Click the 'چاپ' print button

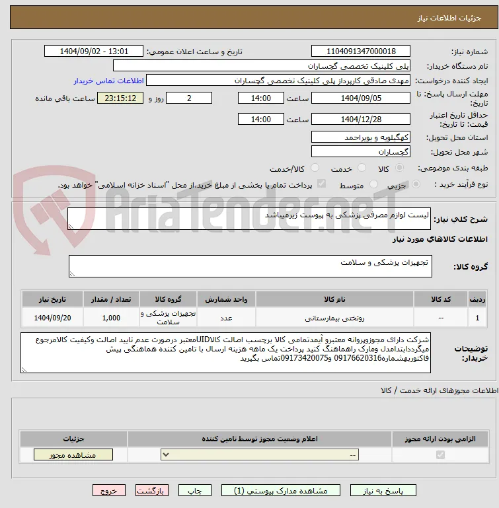coord(195,491)
